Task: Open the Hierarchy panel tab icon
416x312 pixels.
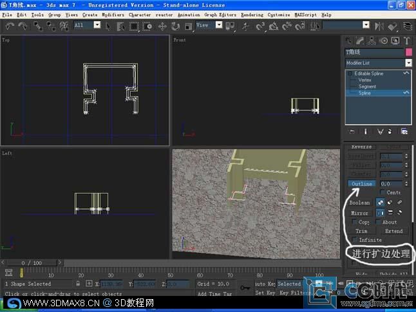Action: (372, 41)
